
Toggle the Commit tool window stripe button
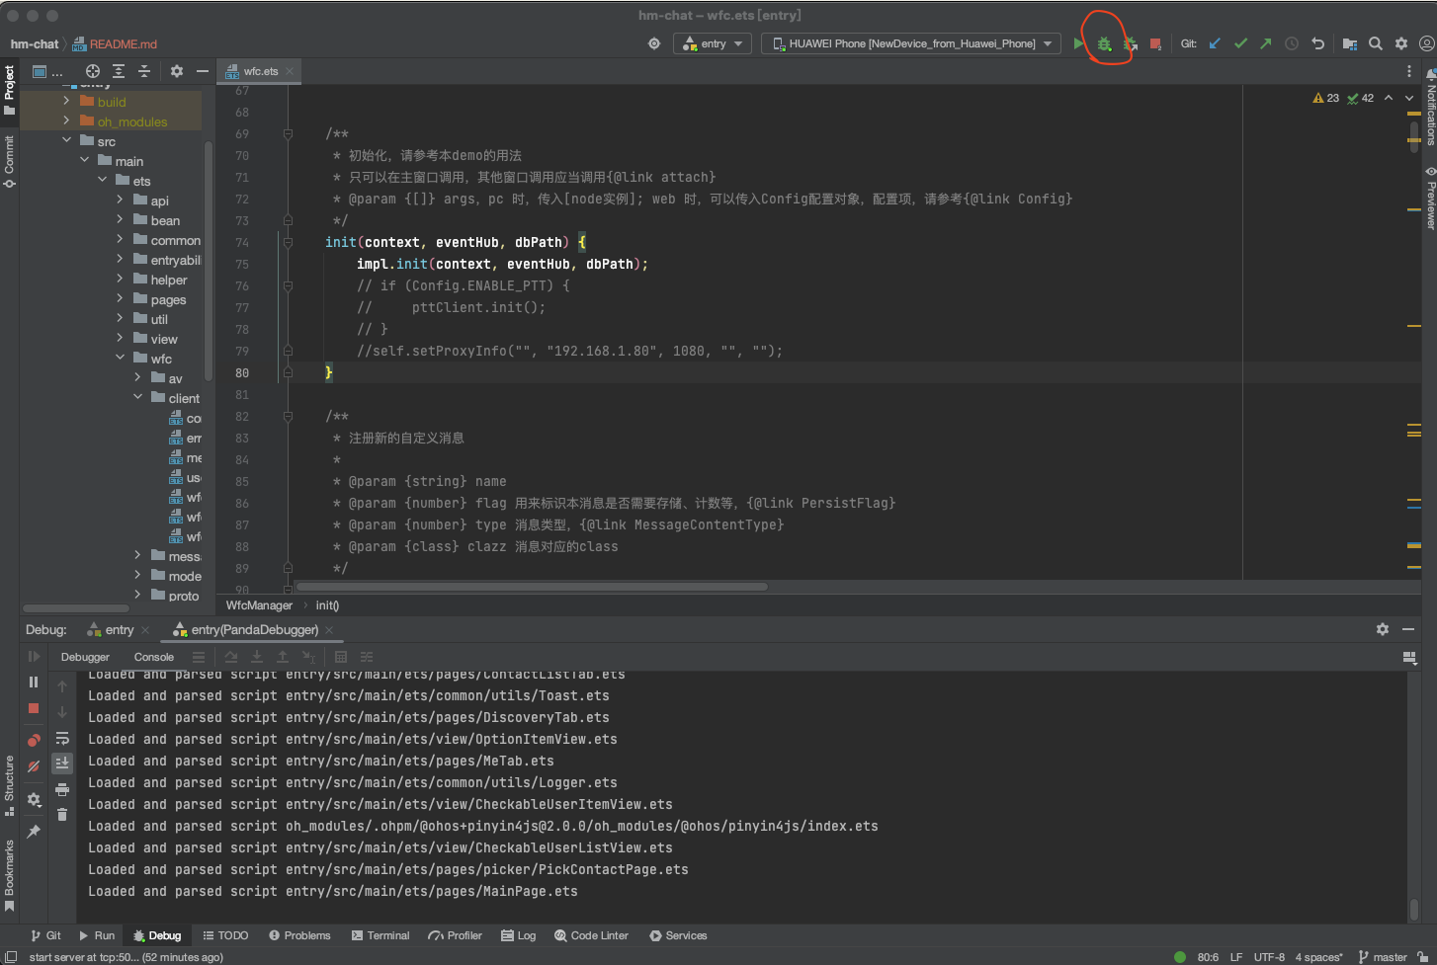point(9,162)
